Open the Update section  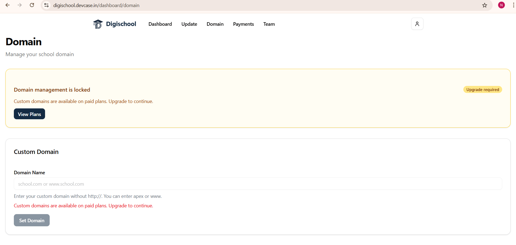tap(189, 24)
